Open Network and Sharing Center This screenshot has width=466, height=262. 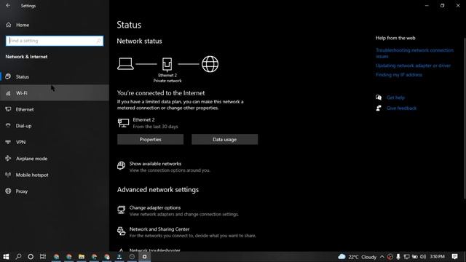click(x=159, y=229)
